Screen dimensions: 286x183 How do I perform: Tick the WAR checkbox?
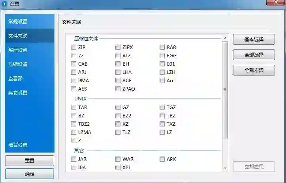pyautogui.click(x=118, y=159)
